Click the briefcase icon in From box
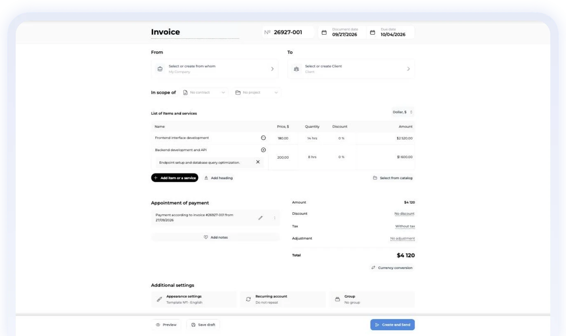Image resolution: width=566 pixels, height=336 pixels. (160, 69)
